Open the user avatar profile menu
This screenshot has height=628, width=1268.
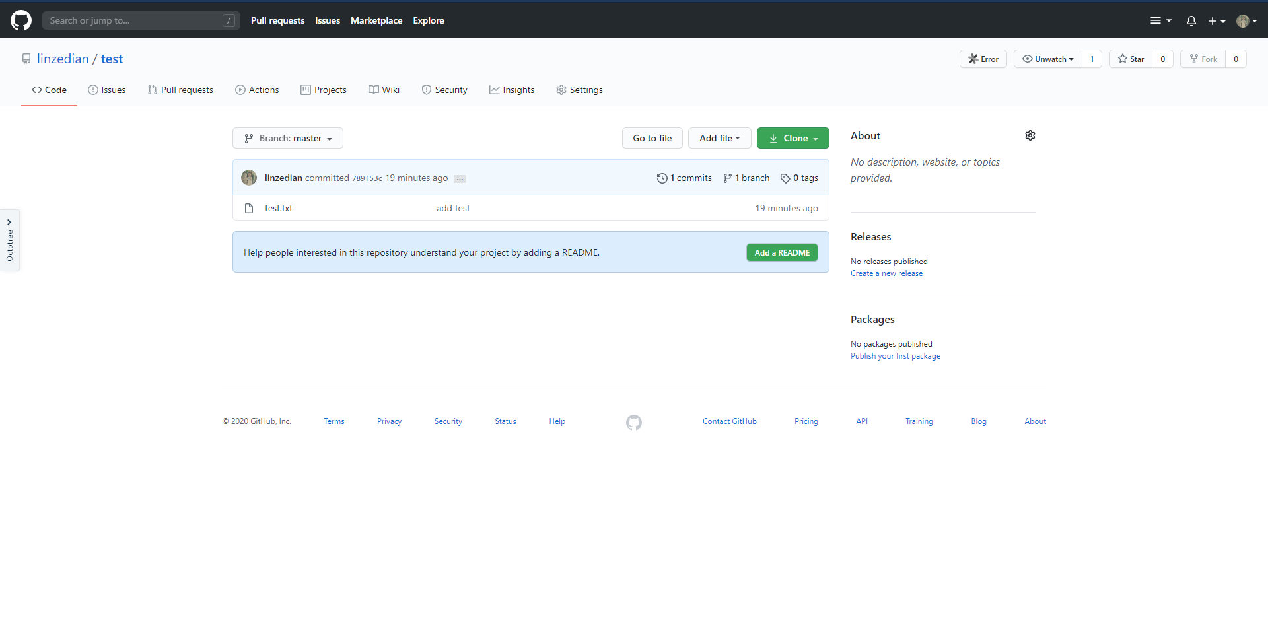pos(1247,21)
